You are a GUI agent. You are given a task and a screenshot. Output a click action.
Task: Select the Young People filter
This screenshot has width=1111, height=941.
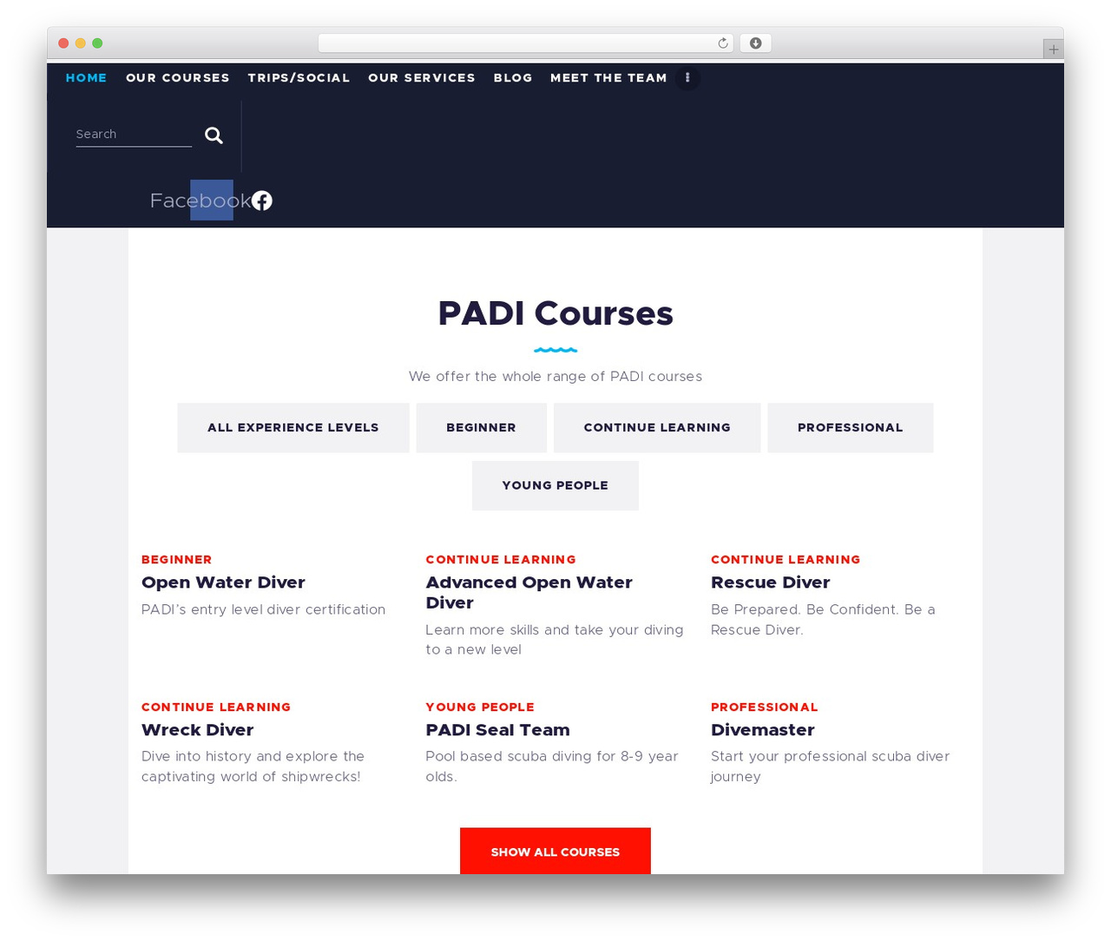555,486
